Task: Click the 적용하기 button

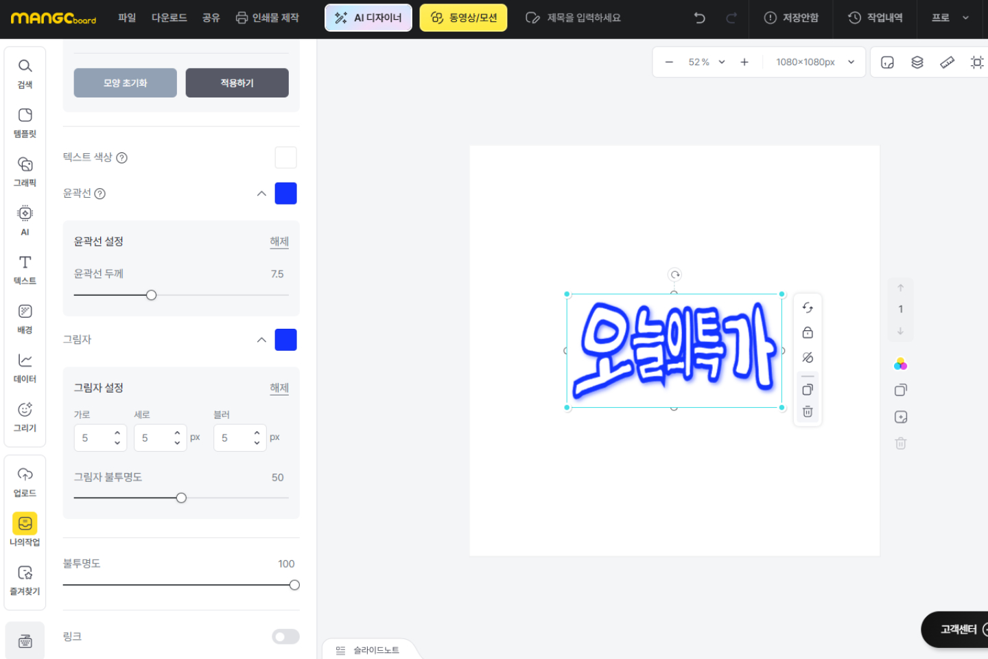Action: coord(237,83)
